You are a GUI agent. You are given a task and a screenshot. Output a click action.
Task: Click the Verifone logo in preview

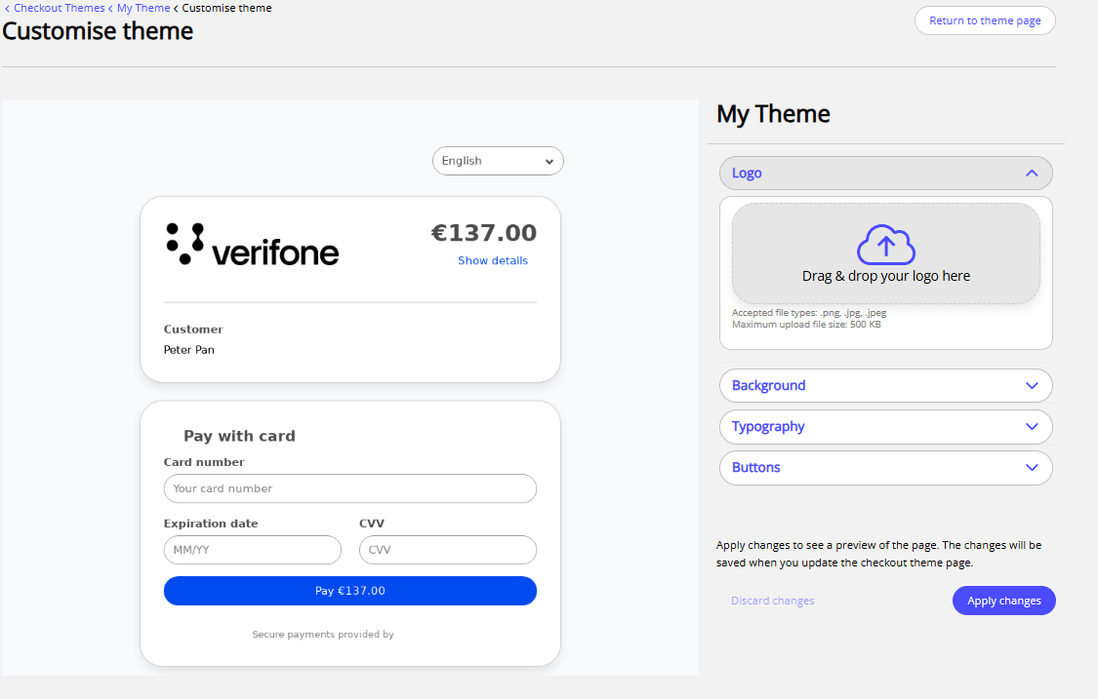pyautogui.click(x=252, y=245)
